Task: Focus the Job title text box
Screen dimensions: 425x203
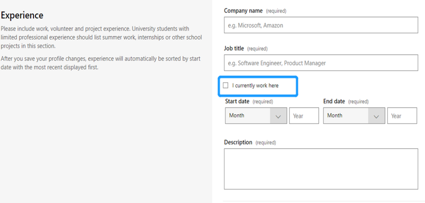Action: [321, 63]
